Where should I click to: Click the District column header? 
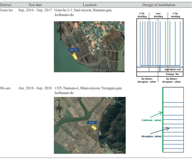click(x=6, y=5)
